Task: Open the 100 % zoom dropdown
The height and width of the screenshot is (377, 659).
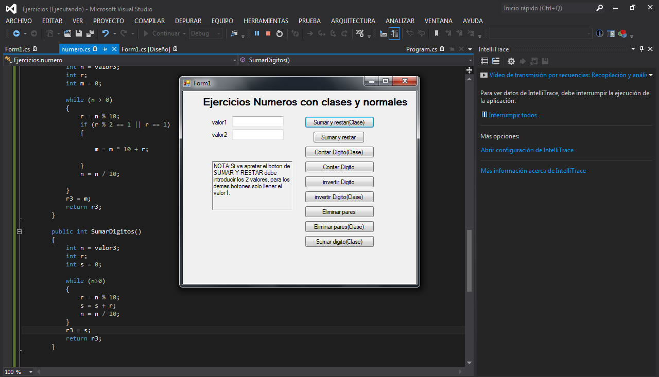Action: tap(30, 372)
